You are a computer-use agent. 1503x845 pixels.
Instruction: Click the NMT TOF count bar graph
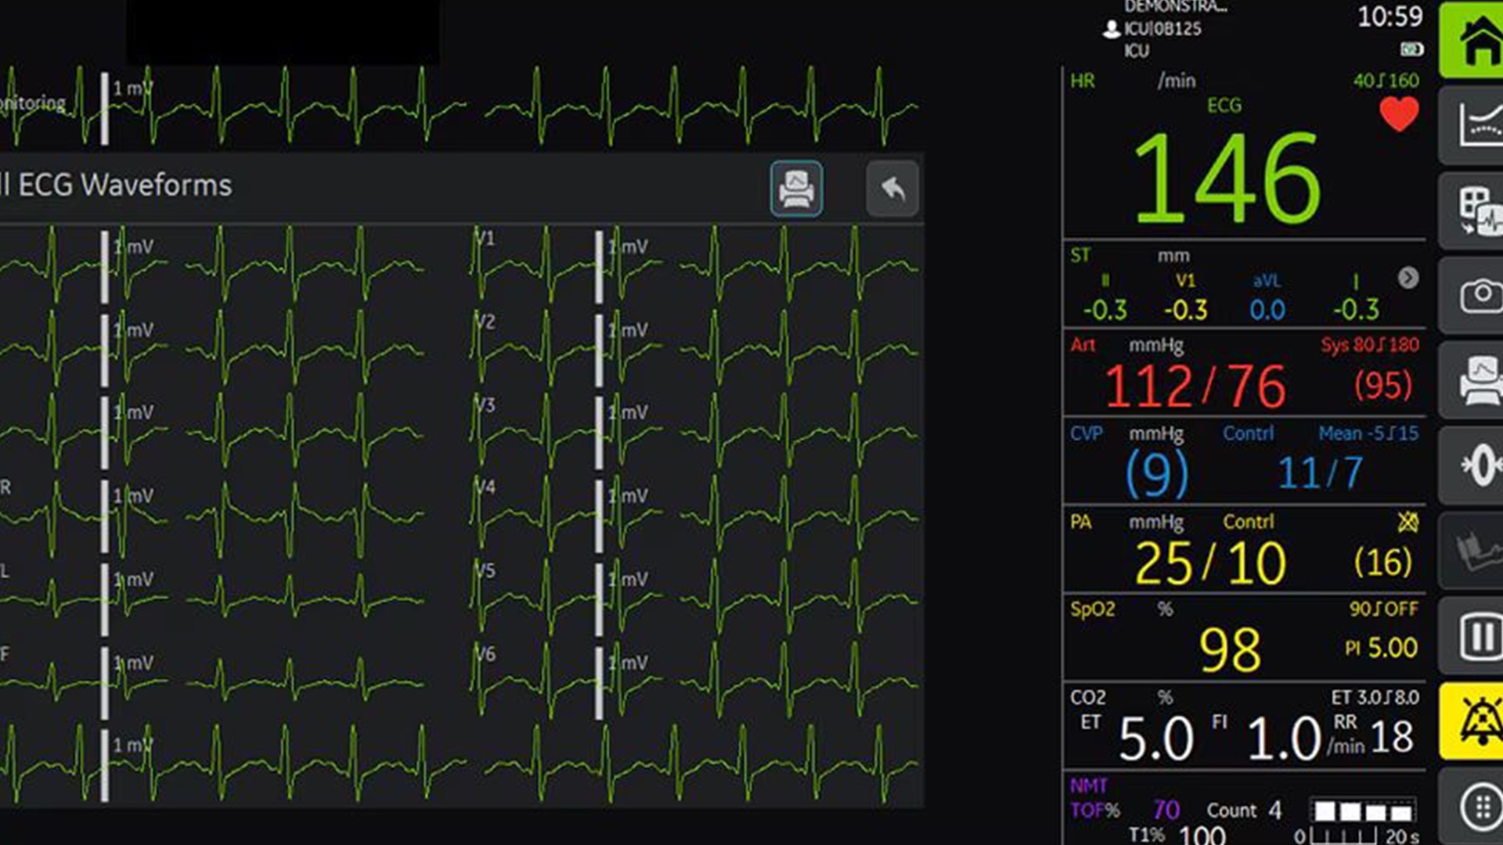click(x=1362, y=811)
